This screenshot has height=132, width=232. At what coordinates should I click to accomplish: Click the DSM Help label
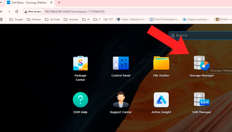[x=80, y=112]
